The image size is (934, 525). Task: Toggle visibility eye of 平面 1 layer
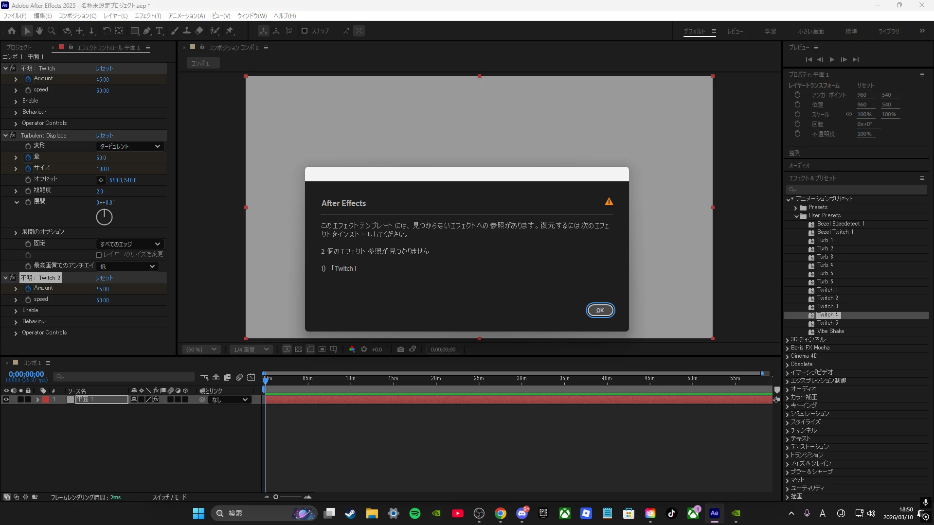tap(6, 400)
